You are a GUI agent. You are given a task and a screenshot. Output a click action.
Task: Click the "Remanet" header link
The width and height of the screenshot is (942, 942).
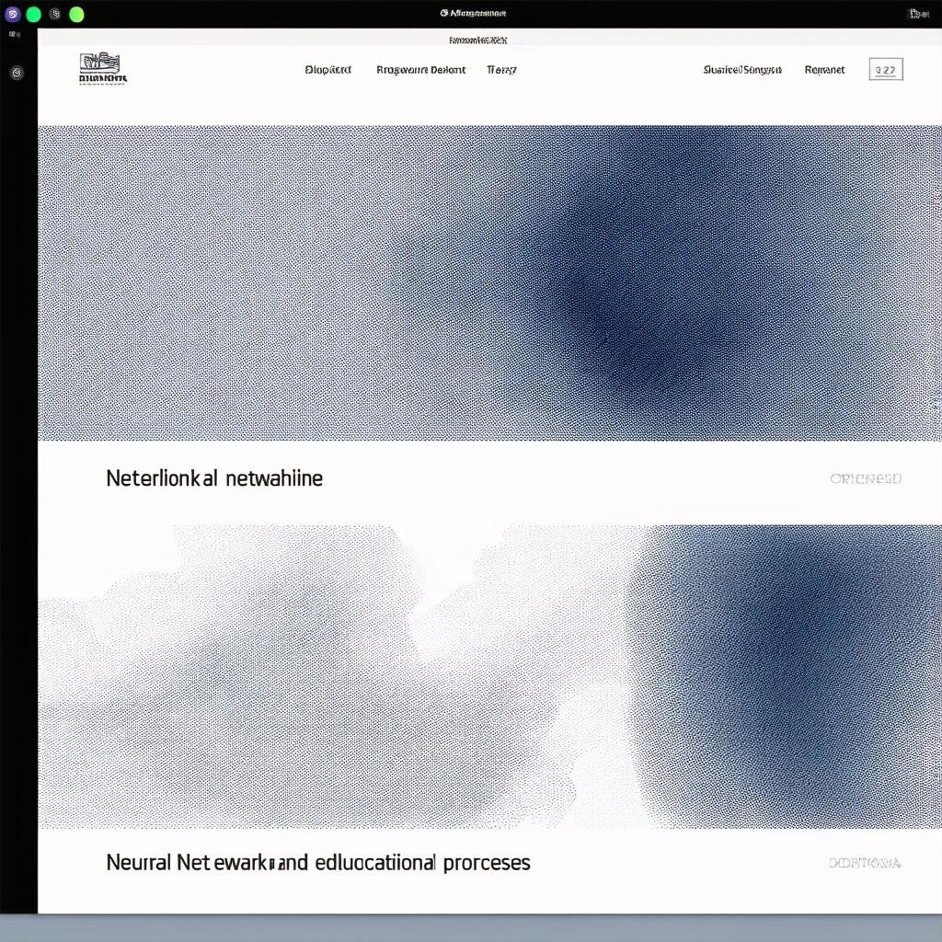[x=824, y=70]
